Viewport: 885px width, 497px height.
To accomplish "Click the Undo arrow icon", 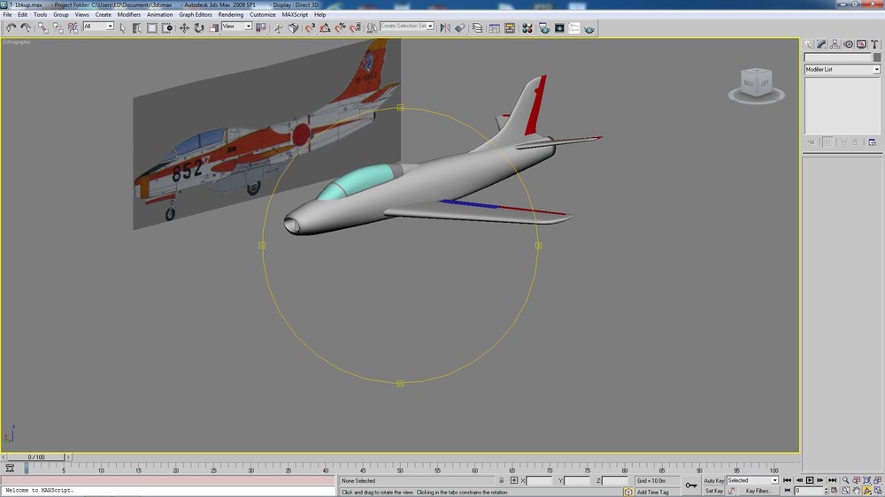I will tap(11, 27).
